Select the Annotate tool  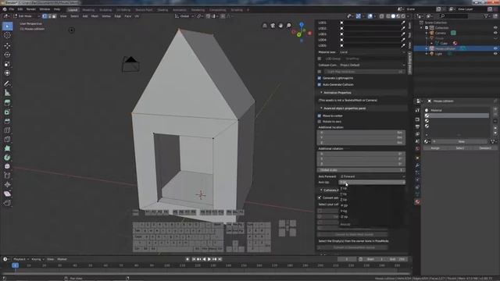[7, 84]
